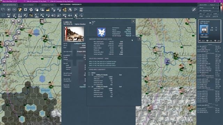
Task: Toggle the Manual aircraft change setting
Action: click(128, 36)
